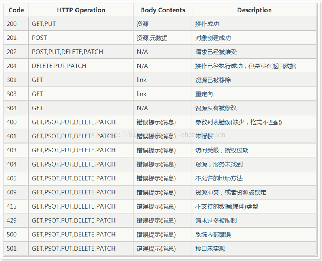Click 请求过多被限制 description cell
The image size is (322, 261).
pyautogui.click(x=254, y=220)
